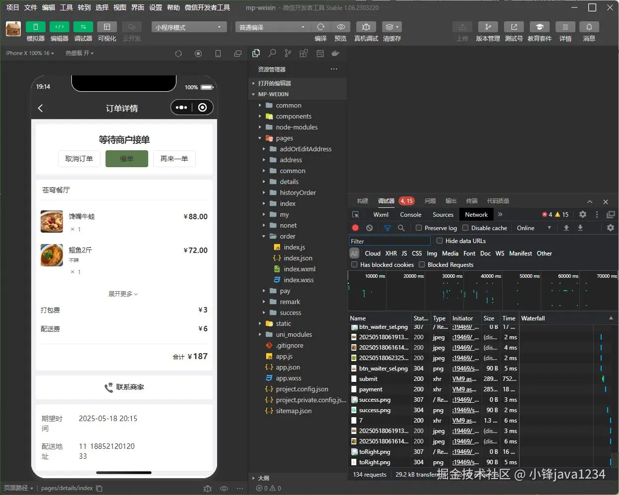This screenshot has width=619, height=495.
Task: Open the 热重载 hot reload dropdown
Action: click(80, 53)
